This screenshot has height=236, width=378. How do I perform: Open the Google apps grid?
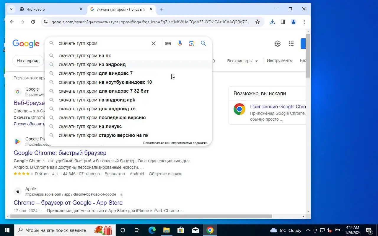click(x=291, y=44)
